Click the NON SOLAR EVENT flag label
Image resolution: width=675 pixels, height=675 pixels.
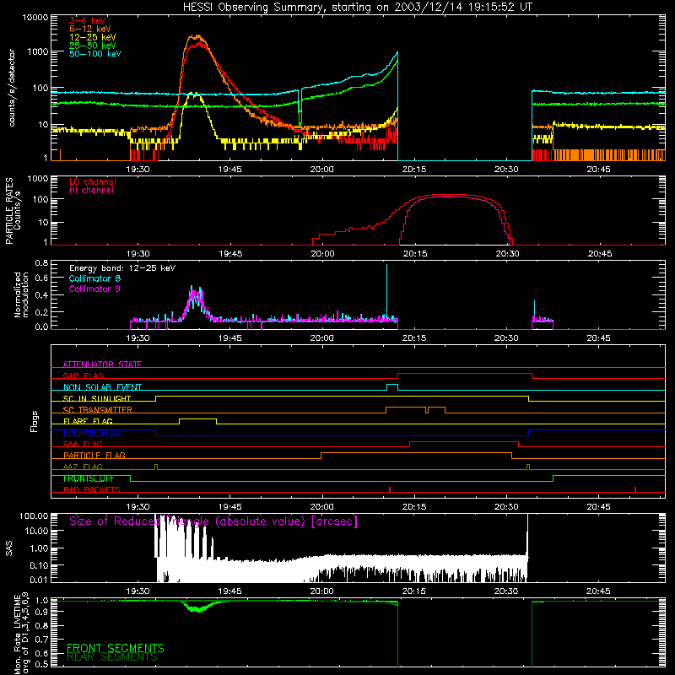(102, 387)
